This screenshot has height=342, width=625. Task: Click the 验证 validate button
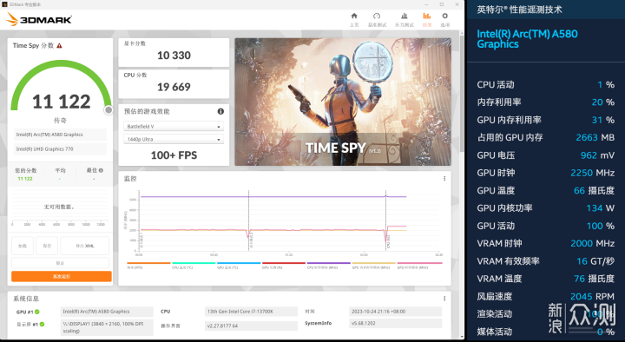click(60, 263)
